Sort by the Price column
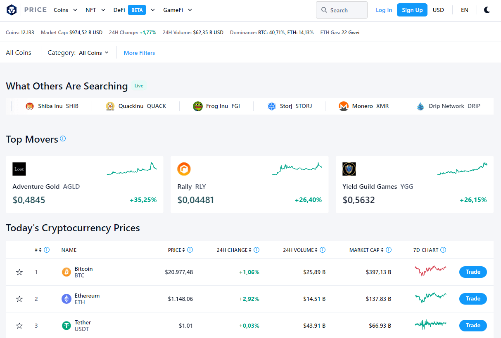This screenshot has height=338, width=501. pyautogui.click(x=176, y=250)
